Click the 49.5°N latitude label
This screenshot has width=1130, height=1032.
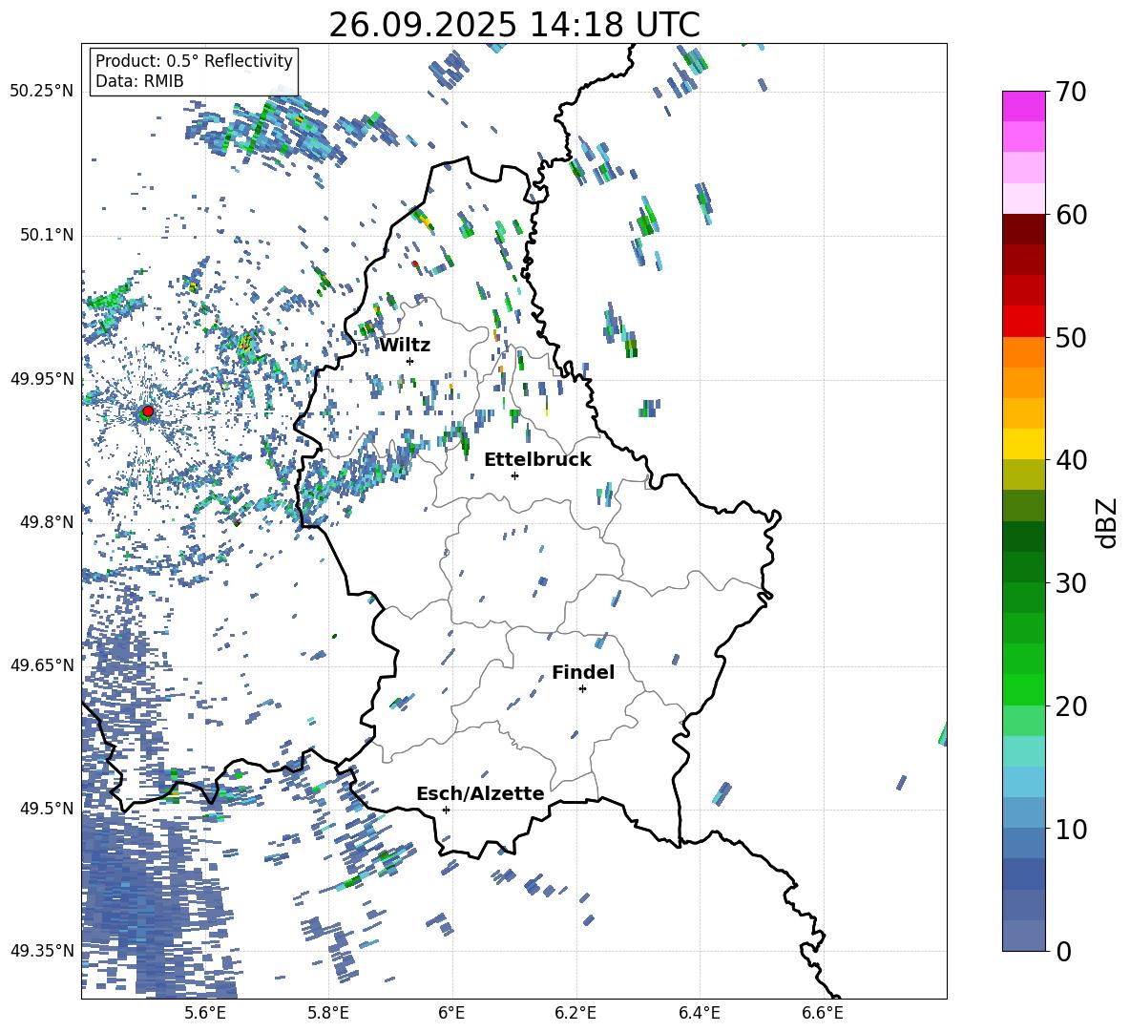tap(47, 808)
